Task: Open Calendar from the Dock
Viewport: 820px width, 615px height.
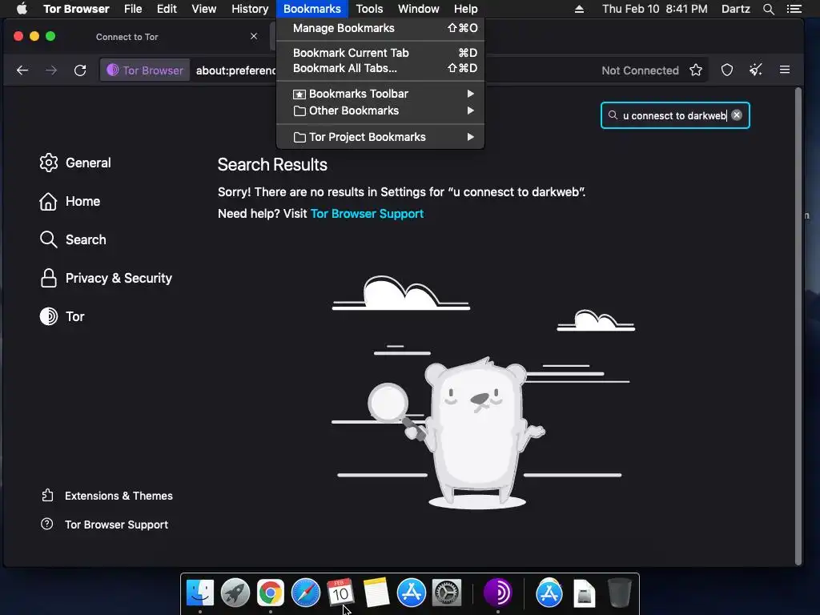Action: 340,593
